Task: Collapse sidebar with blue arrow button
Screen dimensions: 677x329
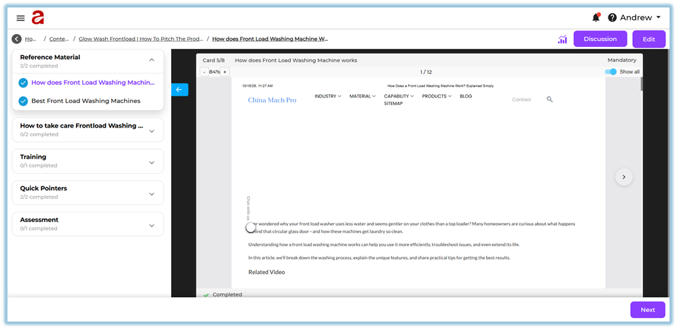Action: point(179,90)
